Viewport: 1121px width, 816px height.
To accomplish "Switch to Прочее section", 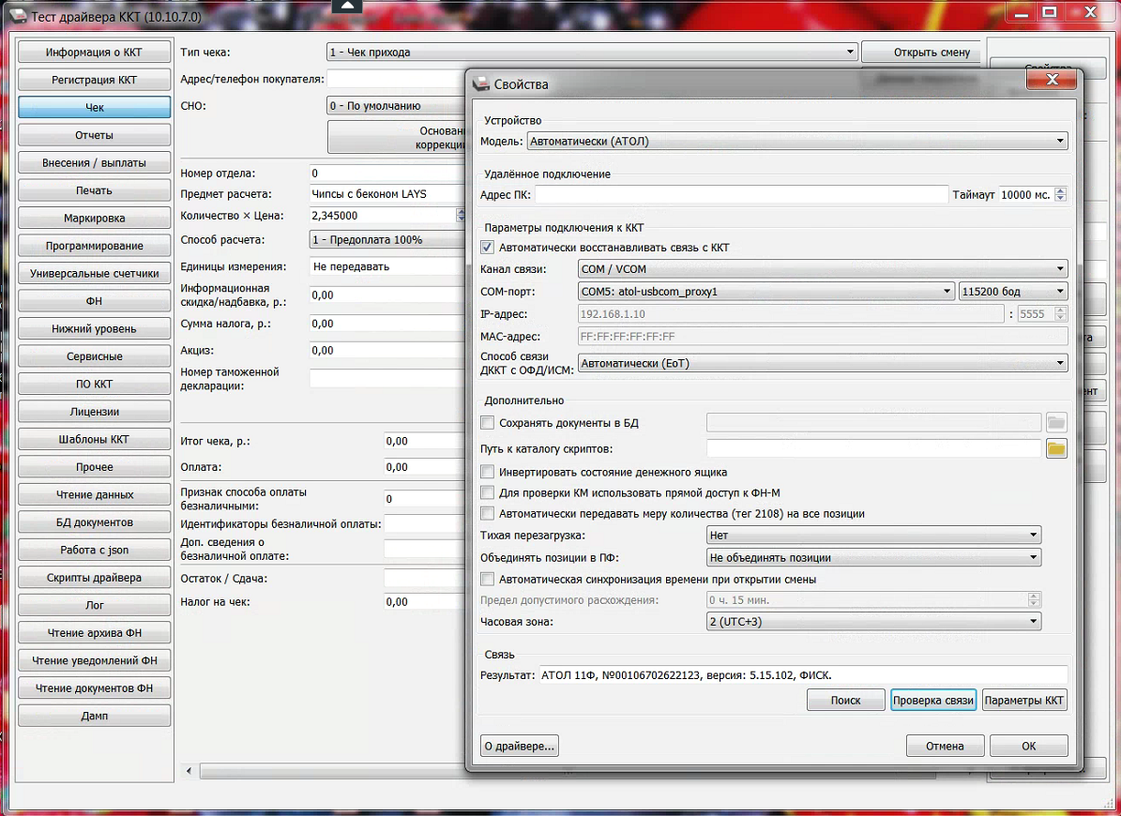I will pos(95,466).
